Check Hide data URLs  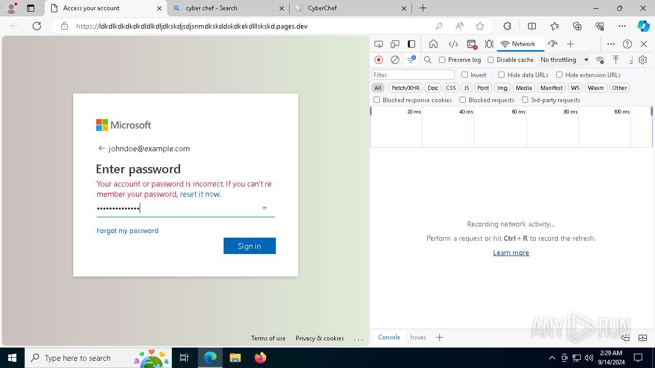pyautogui.click(x=501, y=75)
